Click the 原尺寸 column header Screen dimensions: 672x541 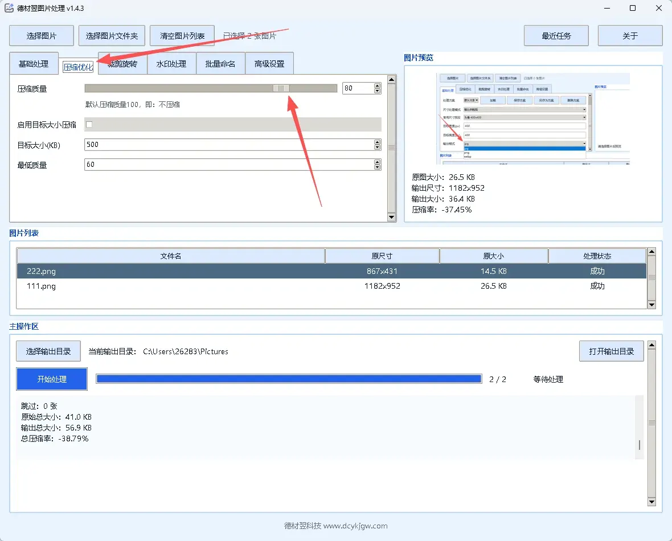tap(382, 256)
